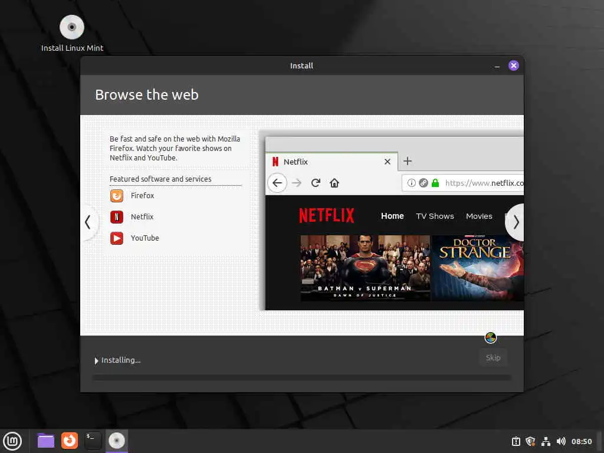The image size is (604, 453).
Task: Click the installation progress bar
Action: pos(302,378)
